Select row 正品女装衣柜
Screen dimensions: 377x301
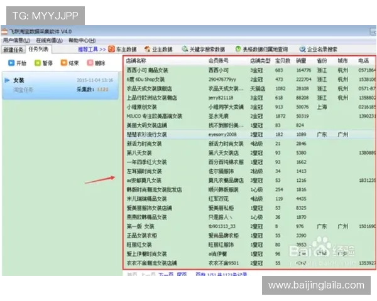pos(249,236)
